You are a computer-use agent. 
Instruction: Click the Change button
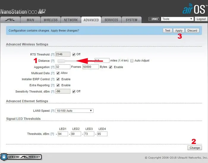pos(195,148)
